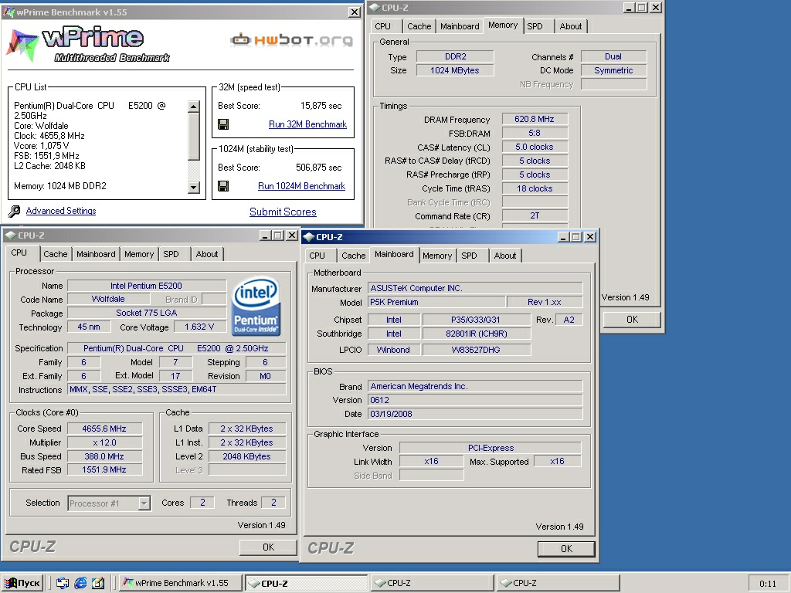Click OK in CPU-Z memory window
The height and width of the screenshot is (593, 791).
tap(632, 319)
